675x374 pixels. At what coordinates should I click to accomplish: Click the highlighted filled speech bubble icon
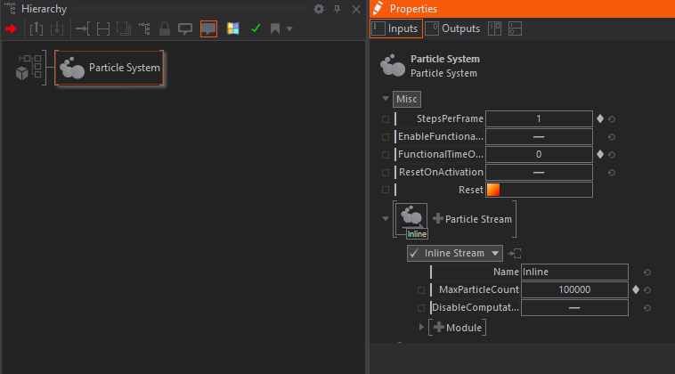[208, 28]
